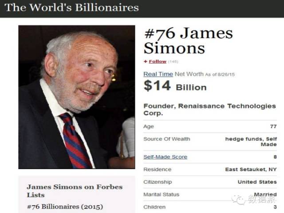Click the Age row showing 77
Screen dimensions: 284x213
[210, 126]
